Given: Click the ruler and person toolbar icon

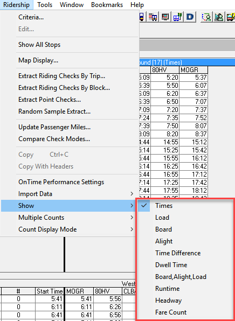Looking at the screenshot, I should [x=219, y=17].
